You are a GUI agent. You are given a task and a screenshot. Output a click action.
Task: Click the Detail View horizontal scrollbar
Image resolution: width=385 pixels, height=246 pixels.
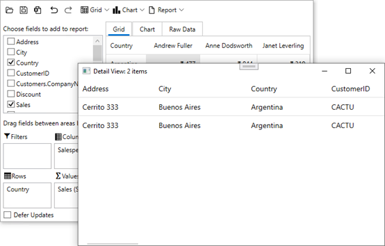point(113,244)
